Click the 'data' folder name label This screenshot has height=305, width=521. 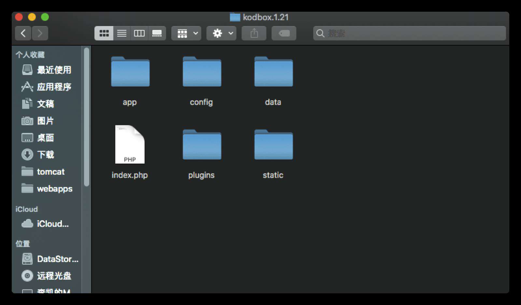click(273, 102)
